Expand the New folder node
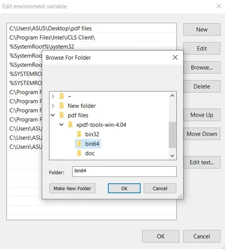225x249 pixels. [53, 106]
